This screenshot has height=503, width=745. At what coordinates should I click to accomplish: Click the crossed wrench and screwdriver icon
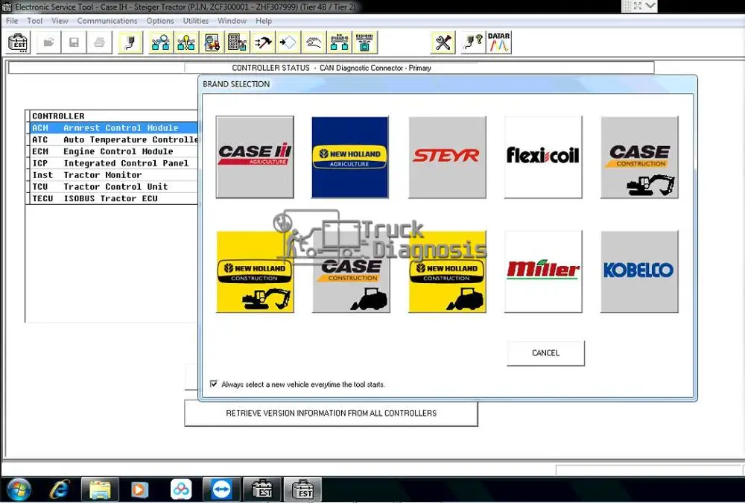coord(443,42)
